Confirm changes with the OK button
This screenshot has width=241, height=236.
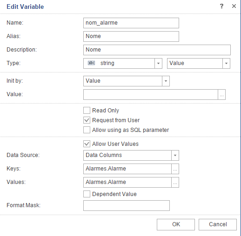coord(176,224)
